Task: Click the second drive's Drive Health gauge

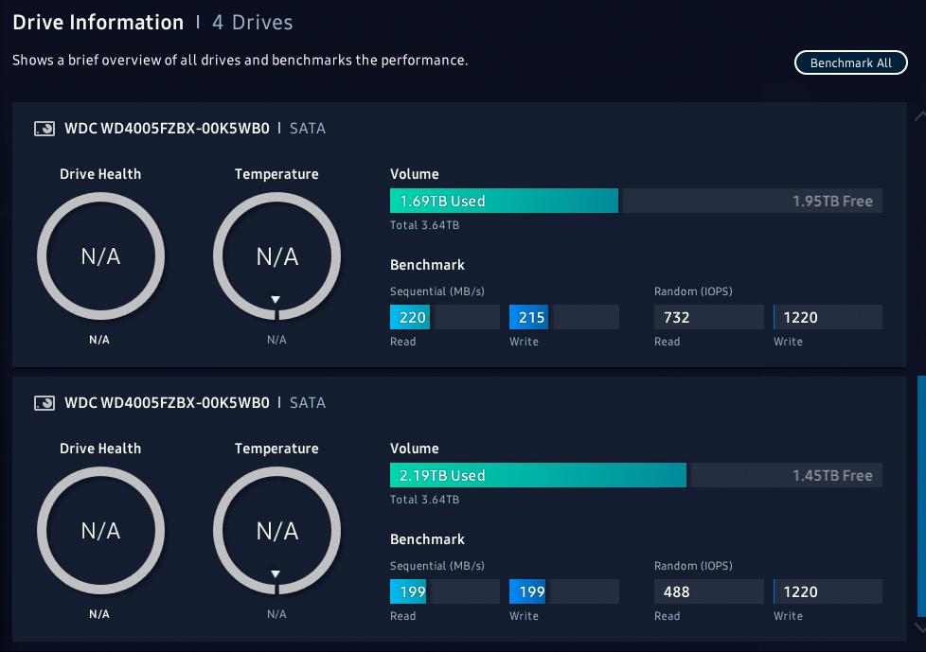Action: tap(100, 531)
